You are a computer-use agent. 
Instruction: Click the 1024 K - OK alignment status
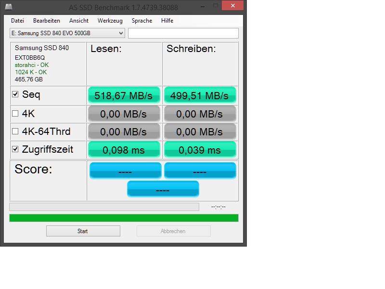tap(31, 72)
